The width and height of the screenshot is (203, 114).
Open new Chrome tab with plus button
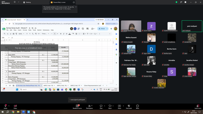click(x=28, y=20)
